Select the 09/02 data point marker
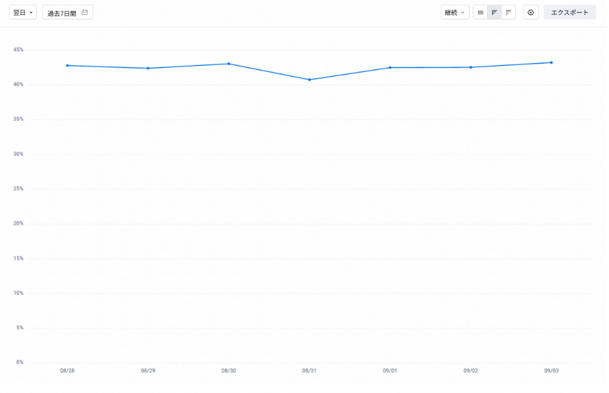609x393 pixels. pyautogui.click(x=471, y=67)
